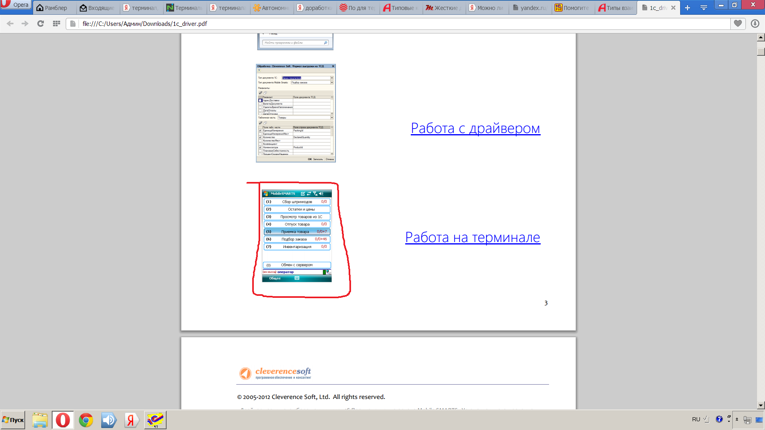
Task: Click the speaker icon in the taskbar
Action: pyautogui.click(x=108, y=420)
